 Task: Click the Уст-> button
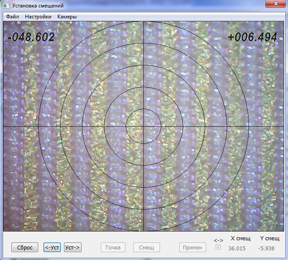click(73, 247)
